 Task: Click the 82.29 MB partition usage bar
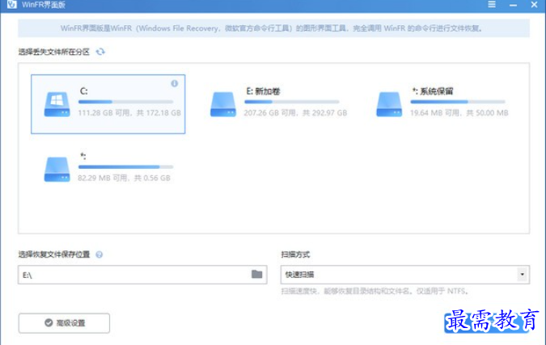[125, 167]
